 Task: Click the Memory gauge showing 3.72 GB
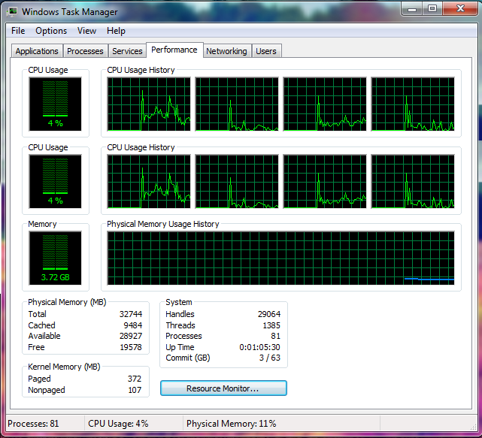pos(56,257)
